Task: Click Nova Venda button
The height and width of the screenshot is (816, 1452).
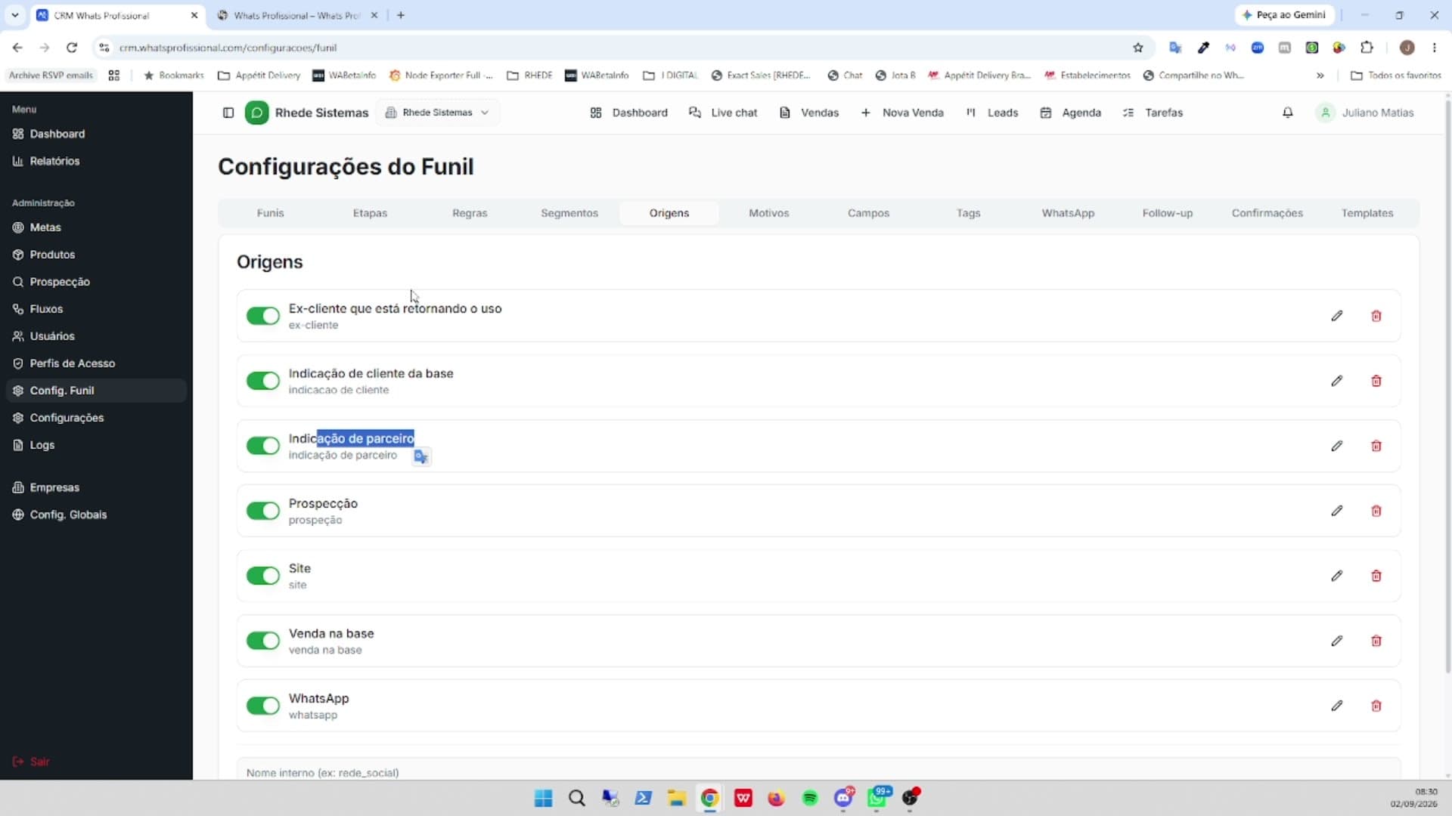Action: [902, 113]
